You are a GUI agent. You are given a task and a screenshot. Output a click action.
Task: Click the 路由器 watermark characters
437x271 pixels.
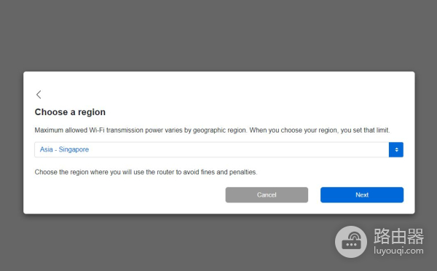pos(398,236)
